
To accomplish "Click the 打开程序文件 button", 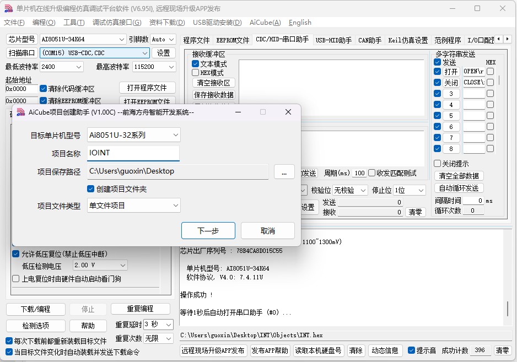I will click(147, 88).
